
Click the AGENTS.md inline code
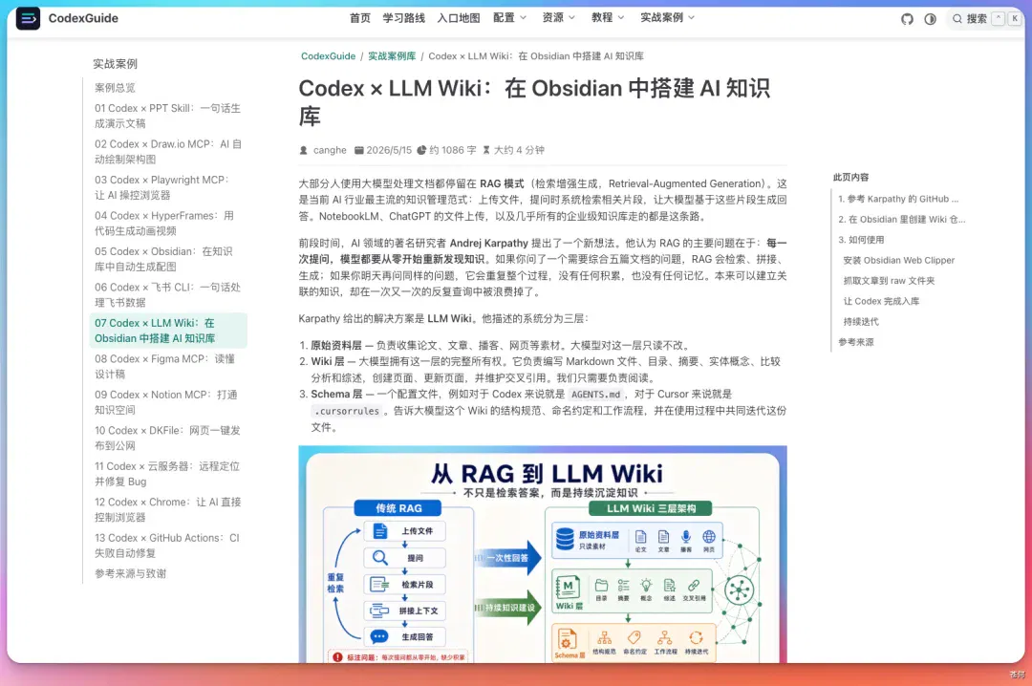tap(595, 395)
